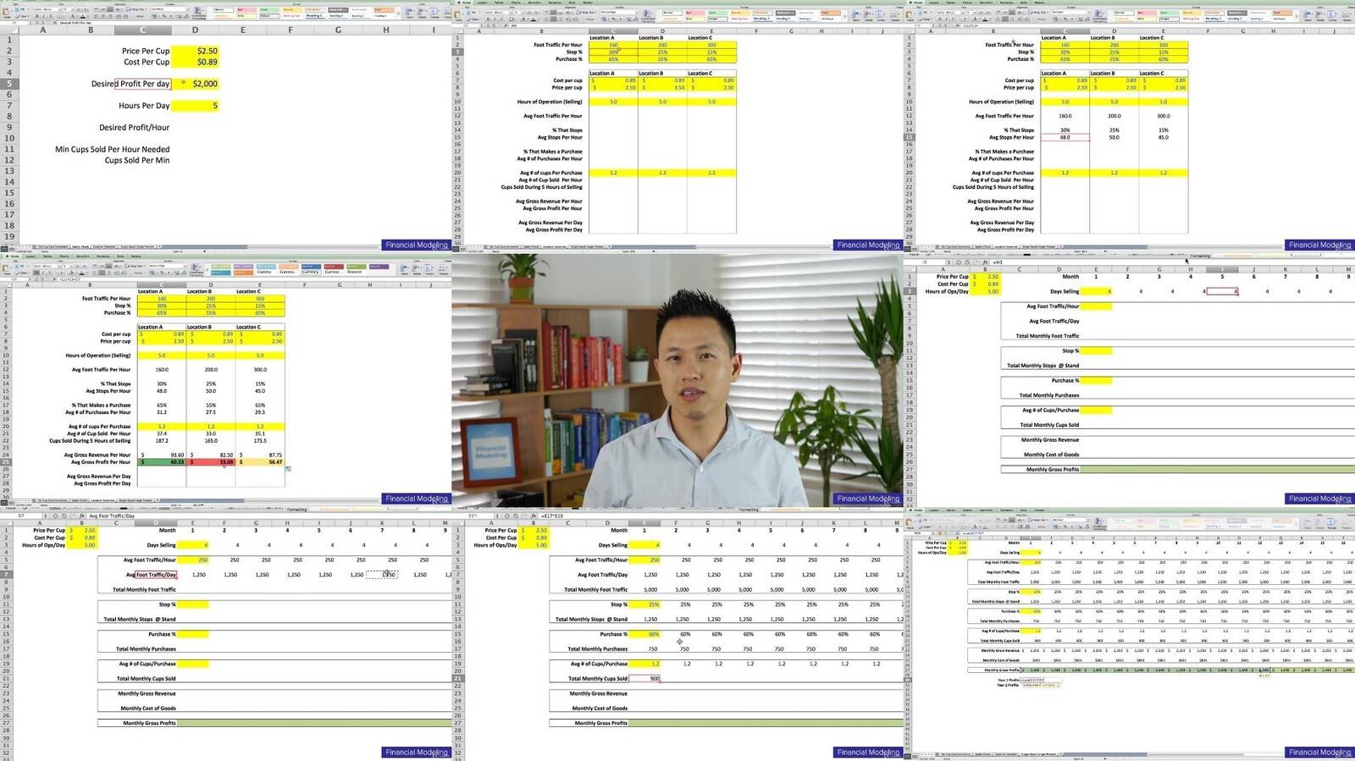Viewport: 1355px width, 761px height.
Task: Select Sales Check sheet tab below Desired Profit sheet
Action: pyautogui.click(x=80, y=247)
